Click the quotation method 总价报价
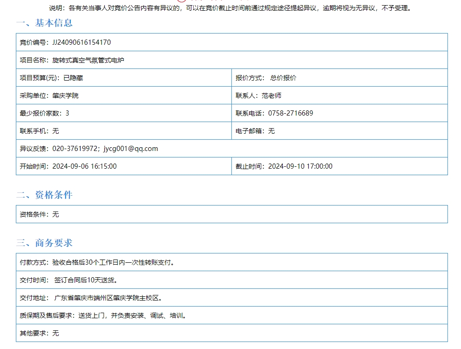This screenshot has height=349, width=461. pos(283,78)
